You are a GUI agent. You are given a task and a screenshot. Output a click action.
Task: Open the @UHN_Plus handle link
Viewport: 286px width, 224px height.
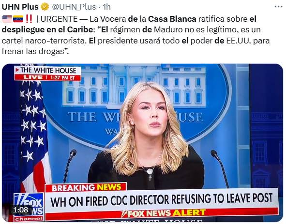coord(74,7)
